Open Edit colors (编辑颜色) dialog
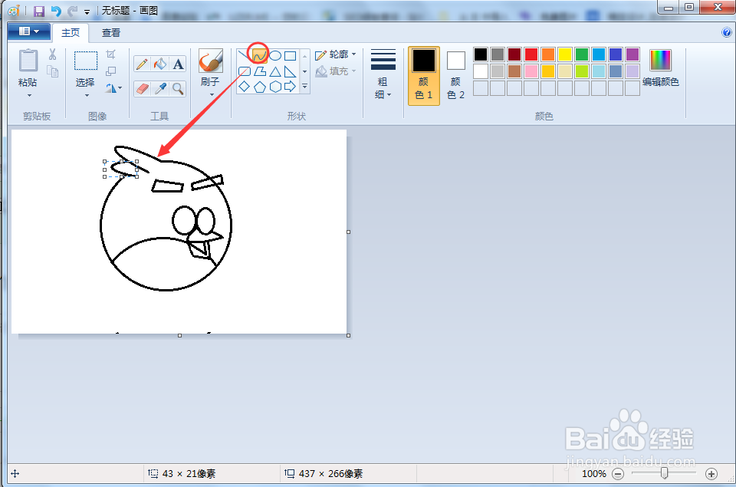The height and width of the screenshot is (487, 736). point(660,68)
